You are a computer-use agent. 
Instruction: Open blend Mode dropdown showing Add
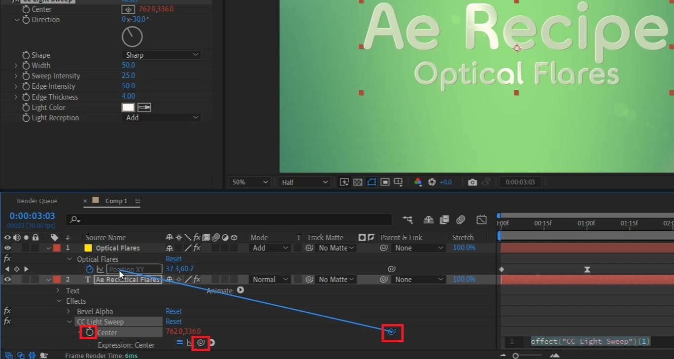pos(270,248)
